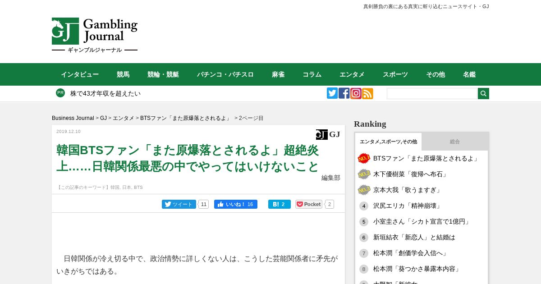The width and height of the screenshot is (541, 284).
Task: Click the NO.3 ranking badge
Action: [x=364, y=190]
